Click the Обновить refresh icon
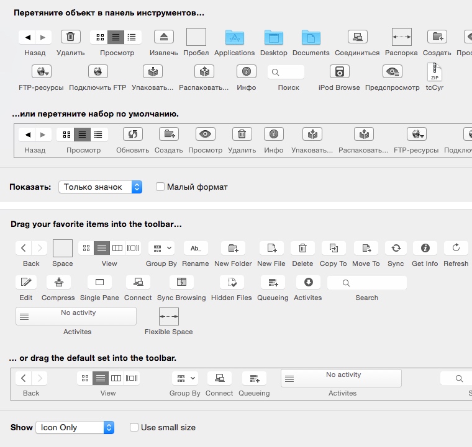The width and height of the screenshot is (472, 447). [133, 133]
